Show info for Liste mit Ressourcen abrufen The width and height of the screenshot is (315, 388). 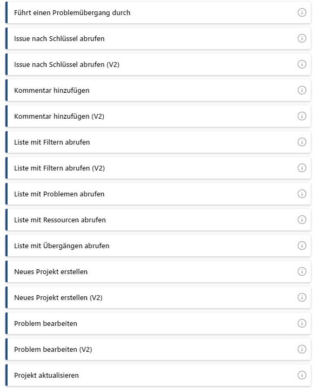pyautogui.click(x=301, y=220)
